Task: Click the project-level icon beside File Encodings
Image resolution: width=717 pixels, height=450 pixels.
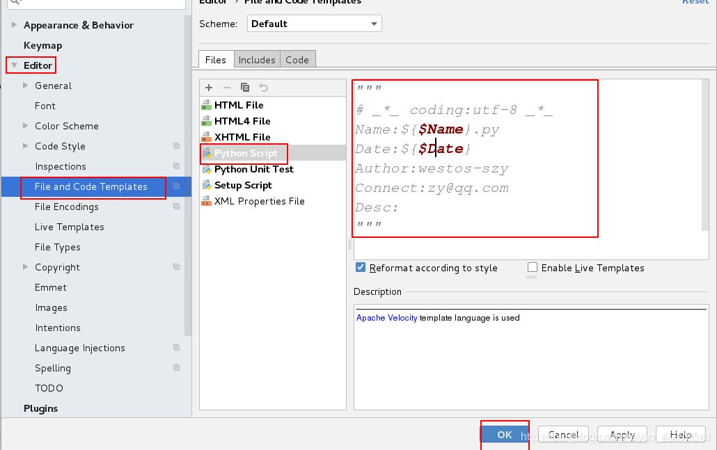Action: pyautogui.click(x=177, y=206)
